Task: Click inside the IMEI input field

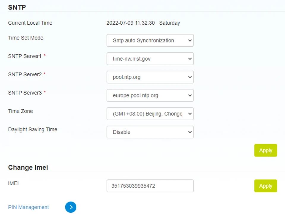Action: 150,186
